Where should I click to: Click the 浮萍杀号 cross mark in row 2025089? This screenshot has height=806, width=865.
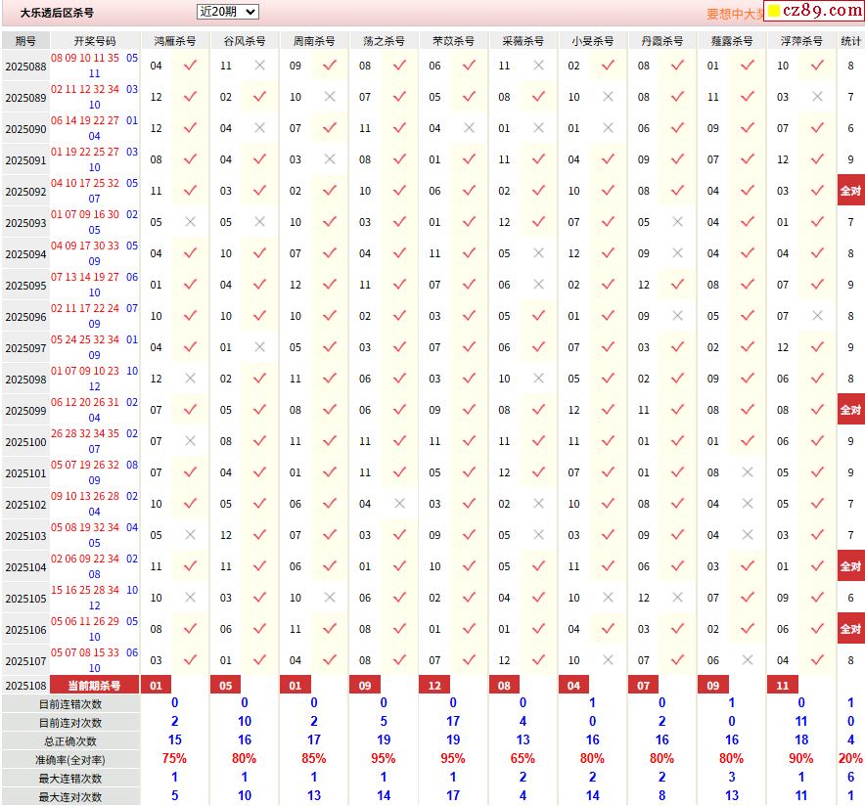[817, 97]
